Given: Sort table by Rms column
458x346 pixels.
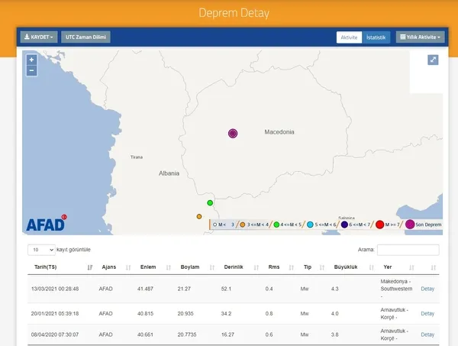Looking at the screenshot, I should [274, 267].
